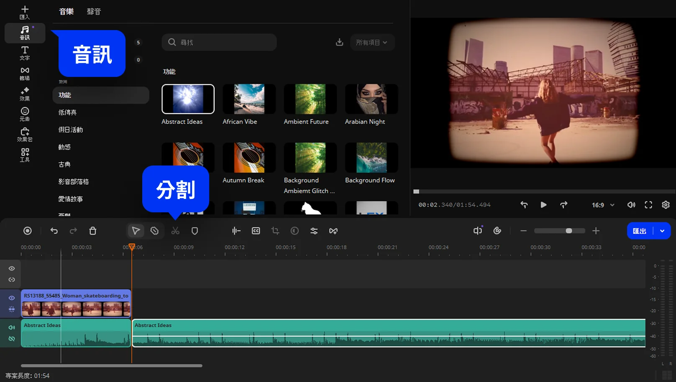Click the delete trash icon in toolbar
Image resolution: width=676 pixels, height=382 pixels.
pyautogui.click(x=93, y=231)
